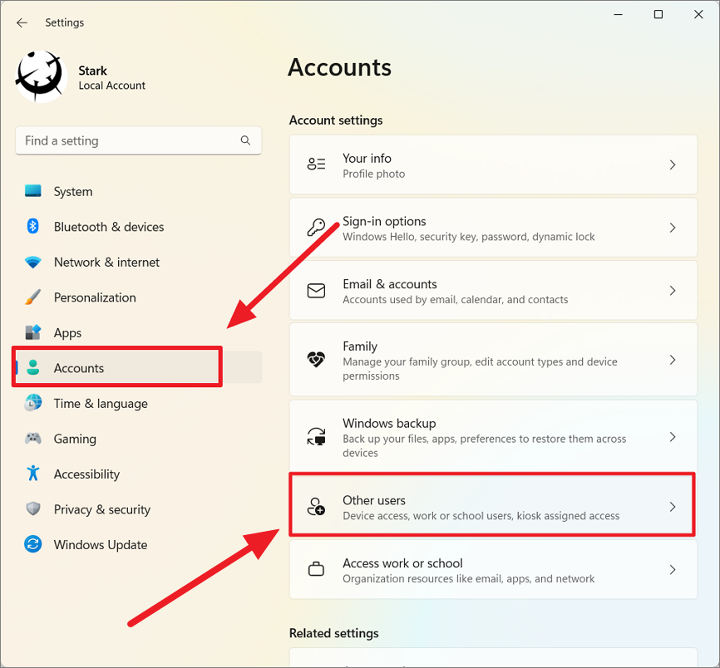This screenshot has height=668, width=720.
Task: Click the Email & accounts envelope icon
Action: 316,291
